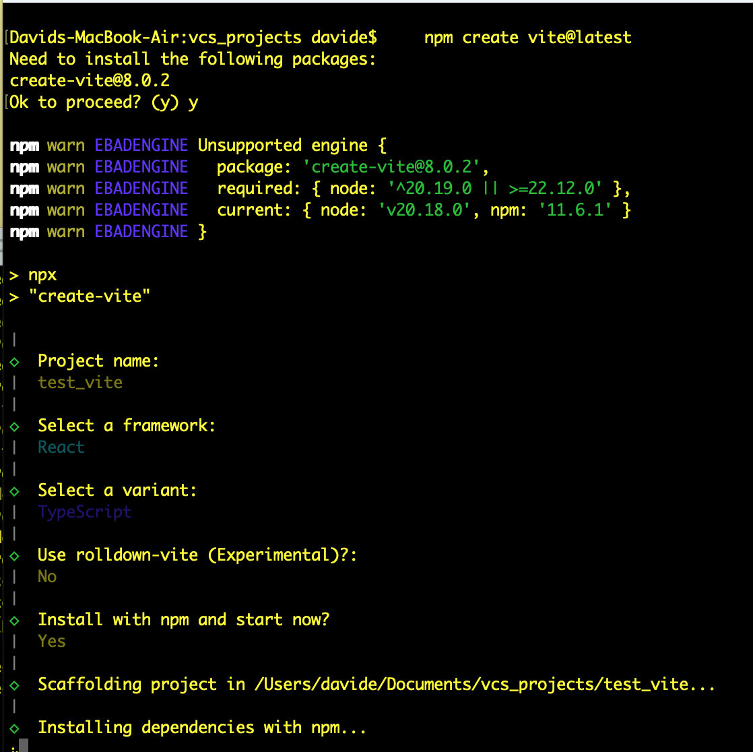
Task: Click the create-vite@8.0.2 package line
Action: (x=90, y=80)
